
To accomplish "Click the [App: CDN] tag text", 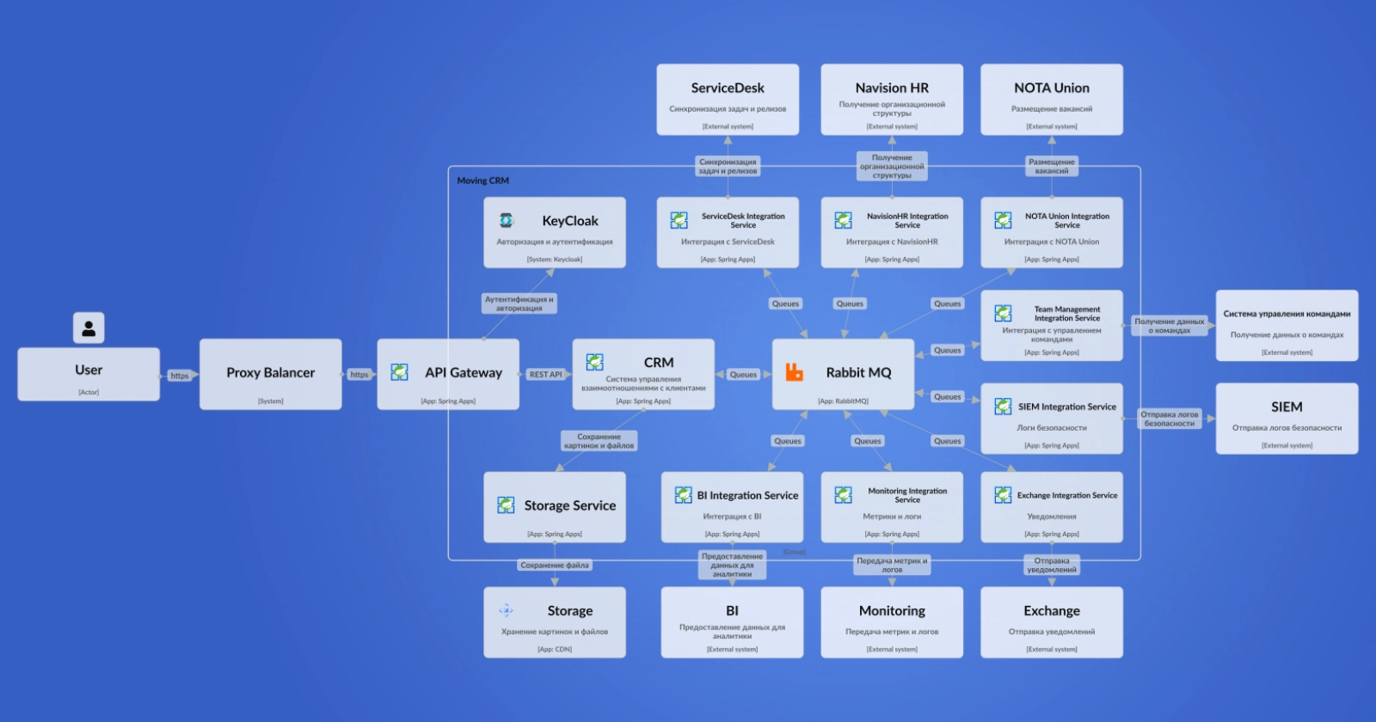I will [x=555, y=650].
